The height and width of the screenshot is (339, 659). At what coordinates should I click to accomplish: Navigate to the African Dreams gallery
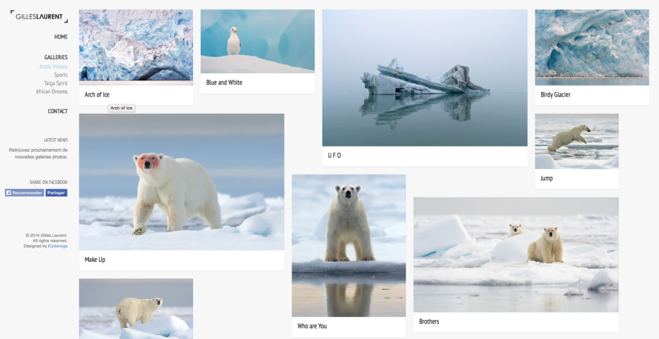tap(51, 92)
